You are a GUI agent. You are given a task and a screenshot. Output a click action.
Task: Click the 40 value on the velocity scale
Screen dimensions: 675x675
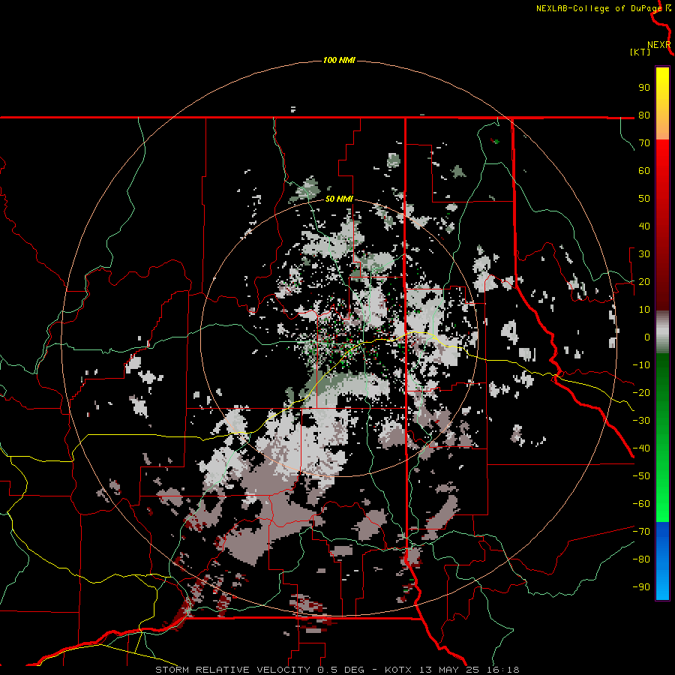[644, 226]
